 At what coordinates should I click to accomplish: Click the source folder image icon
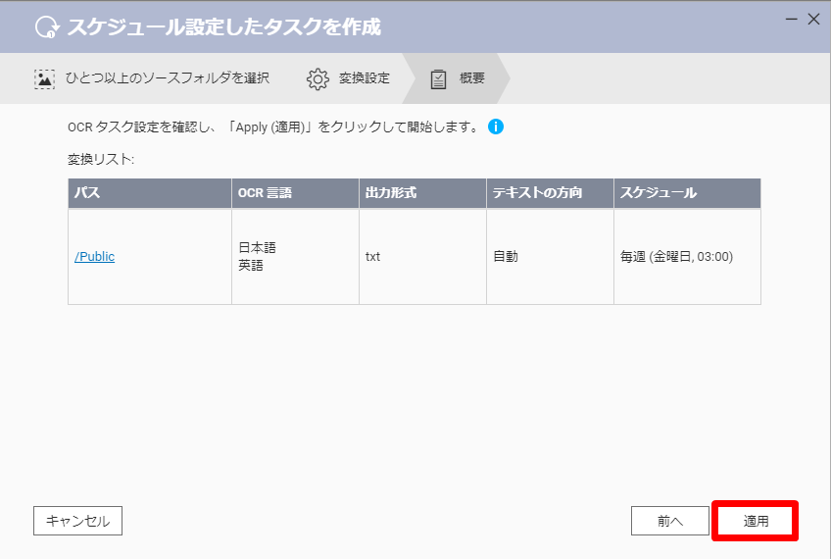click(44, 78)
